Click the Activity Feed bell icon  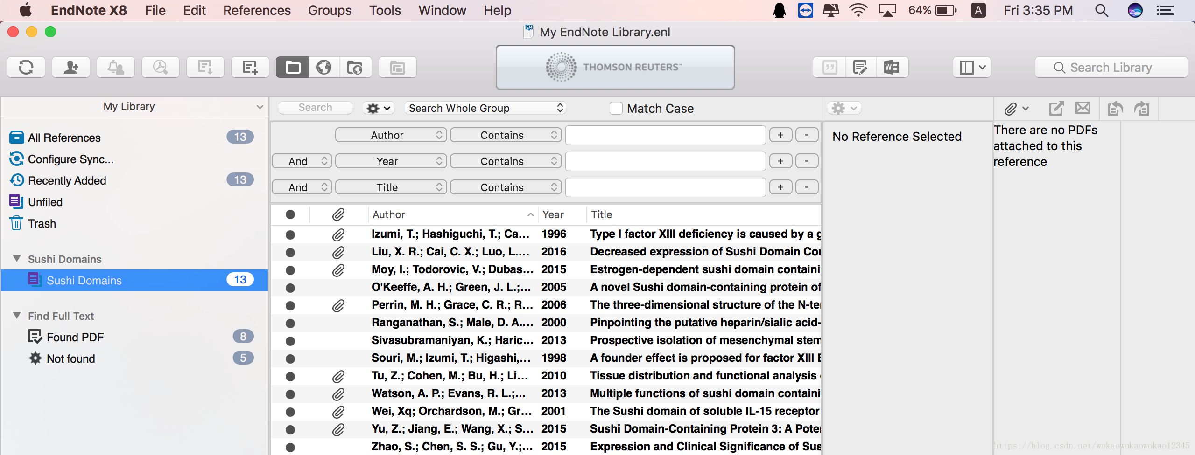116,68
